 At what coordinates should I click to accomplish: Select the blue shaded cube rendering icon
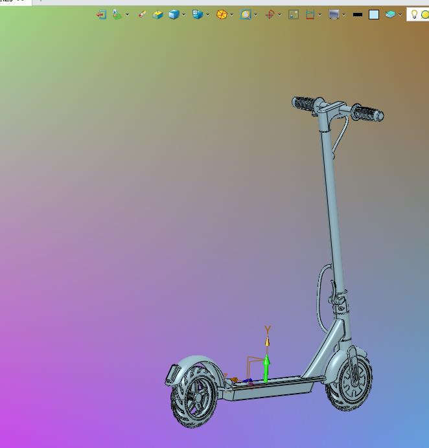[174, 14]
